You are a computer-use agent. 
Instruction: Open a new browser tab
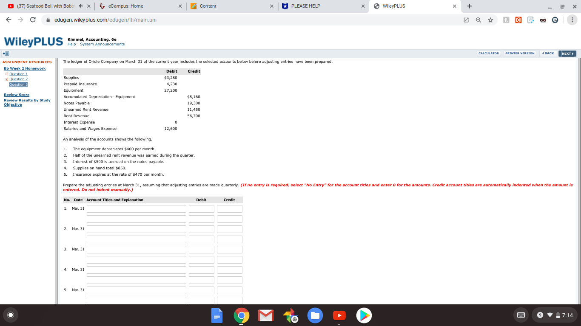point(470,6)
